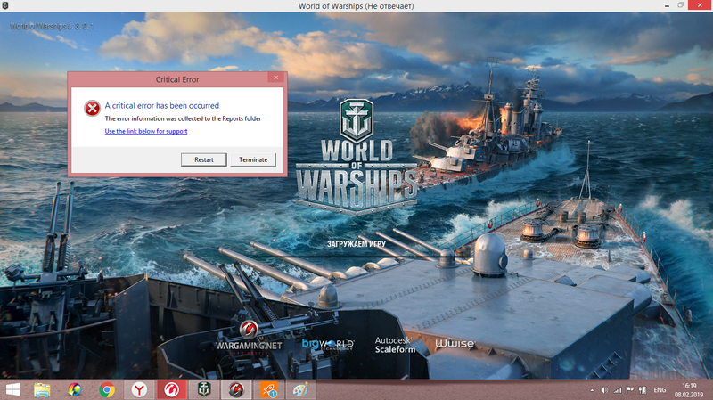Click the 'A critical error has been occurred' heading
This screenshot has width=713, height=400.
162,105
